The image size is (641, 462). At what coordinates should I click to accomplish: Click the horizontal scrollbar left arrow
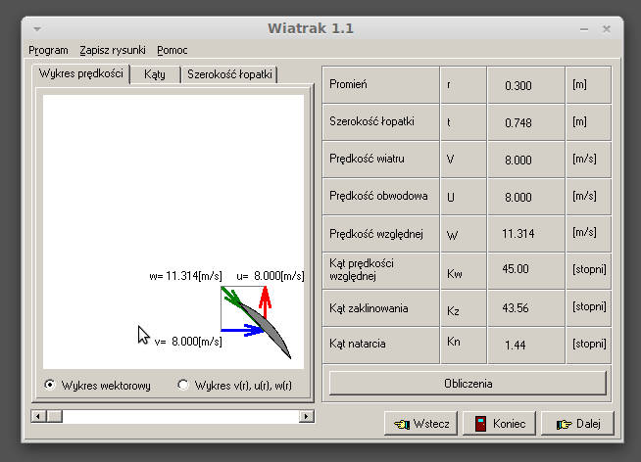(x=40, y=416)
